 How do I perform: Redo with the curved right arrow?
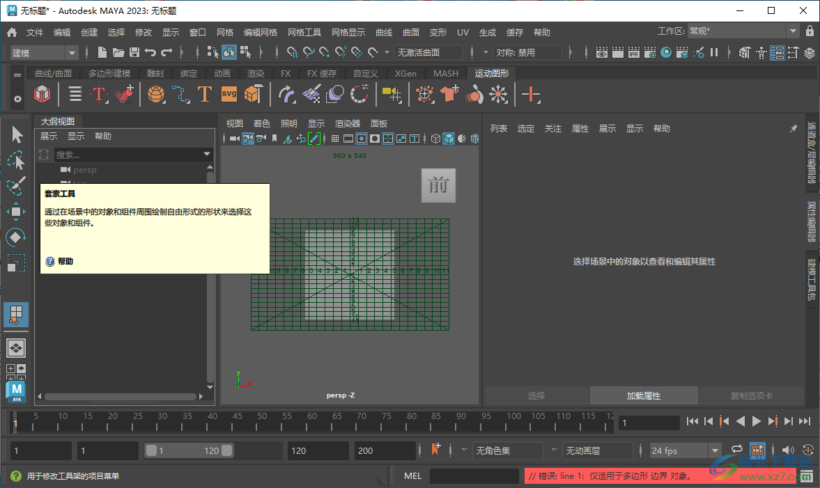point(167,52)
